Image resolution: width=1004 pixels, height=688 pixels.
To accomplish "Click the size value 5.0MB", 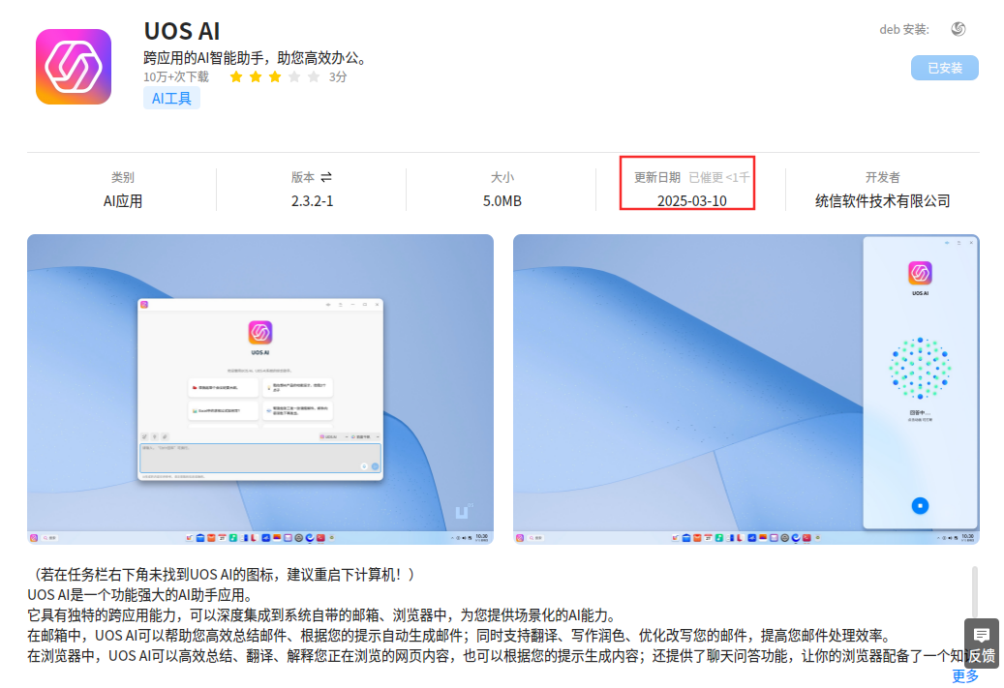I will (502, 201).
